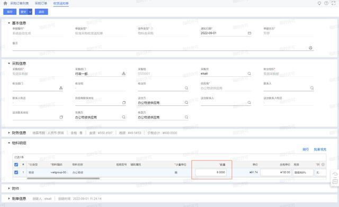Click search icon in the 发票方 field

(123, 117)
